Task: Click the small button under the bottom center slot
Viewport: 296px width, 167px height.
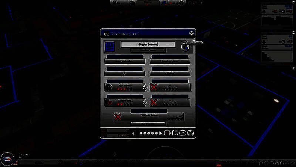Action: pyautogui.click(x=148, y=123)
